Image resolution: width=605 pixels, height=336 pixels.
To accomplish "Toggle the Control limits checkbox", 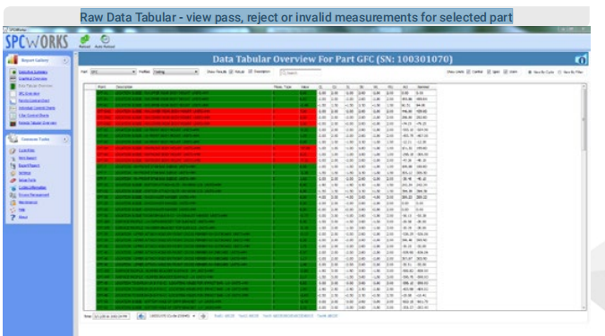I will pyautogui.click(x=468, y=72).
